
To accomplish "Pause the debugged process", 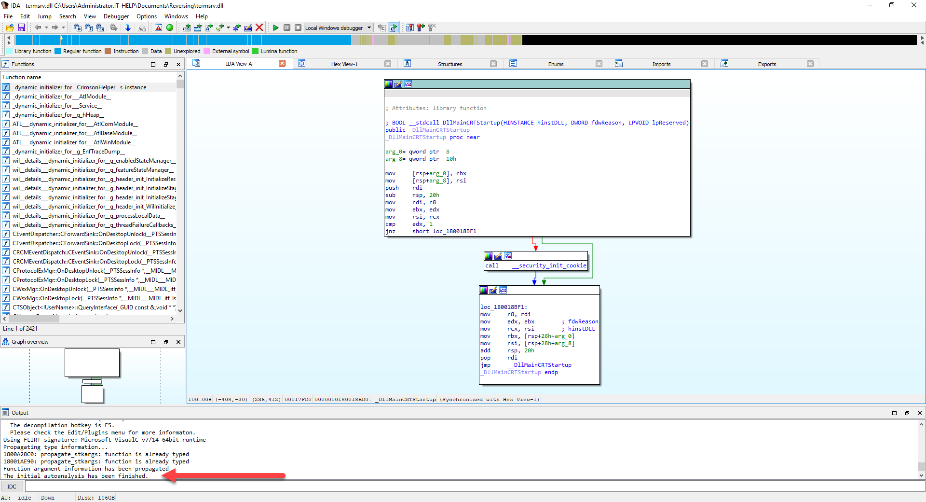I will (x=287, y=28).
